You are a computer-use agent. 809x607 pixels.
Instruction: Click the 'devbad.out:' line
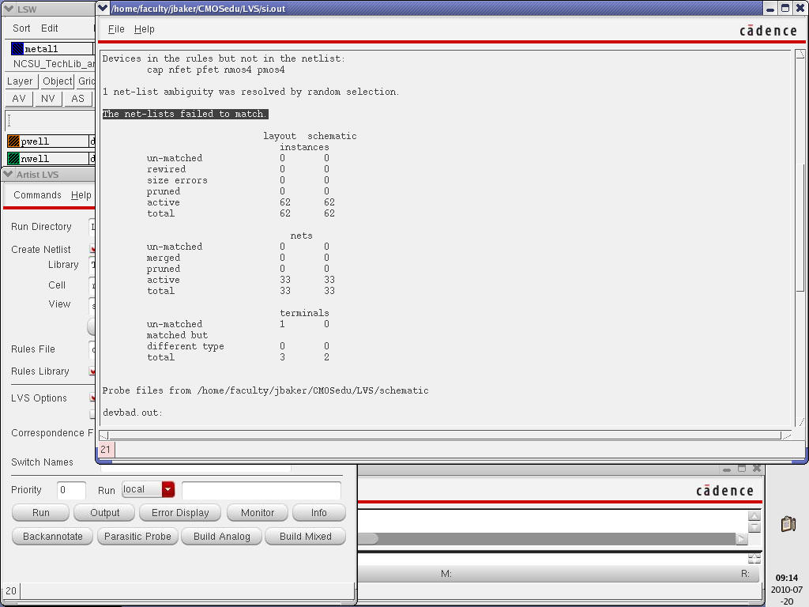click(x=133, y=413)
